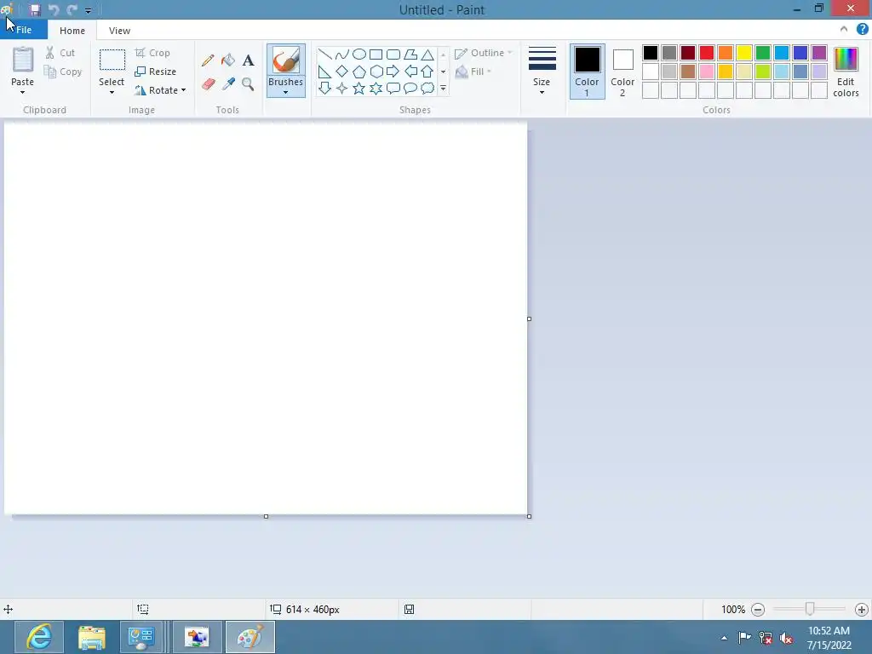Viewport: 872px width, 654px height.
Task: Select the Fill with color bucket tool
Action: [228, 60]
